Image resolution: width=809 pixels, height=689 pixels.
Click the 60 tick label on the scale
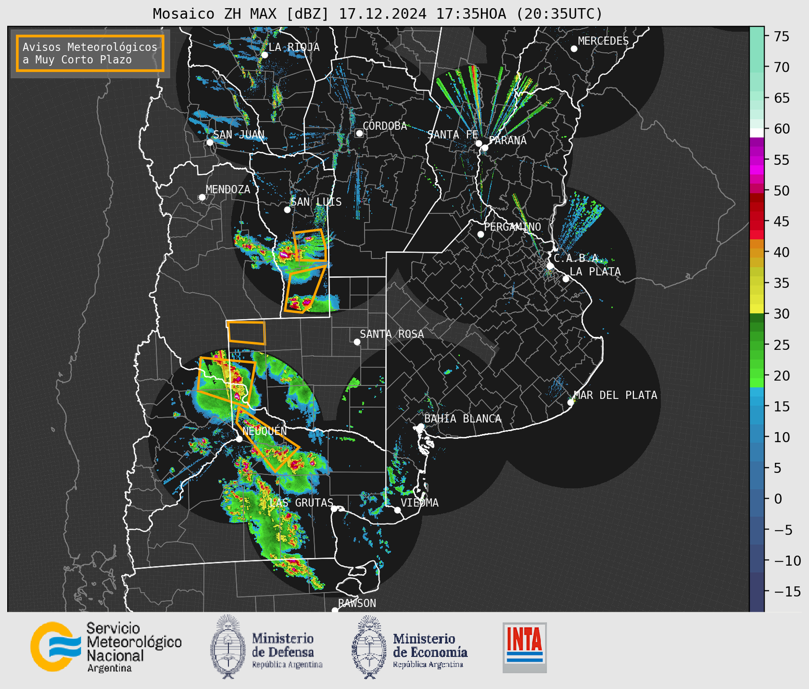point(781,129)
